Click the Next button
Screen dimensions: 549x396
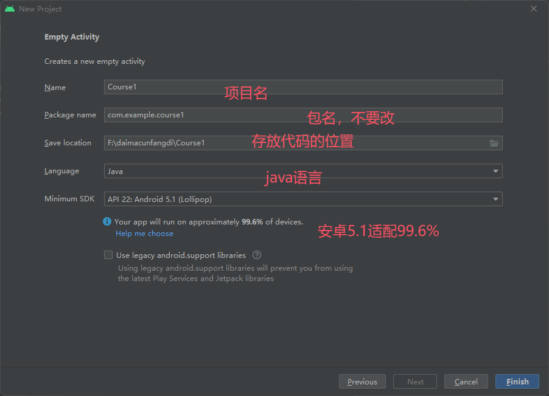(x=415, y=381)
